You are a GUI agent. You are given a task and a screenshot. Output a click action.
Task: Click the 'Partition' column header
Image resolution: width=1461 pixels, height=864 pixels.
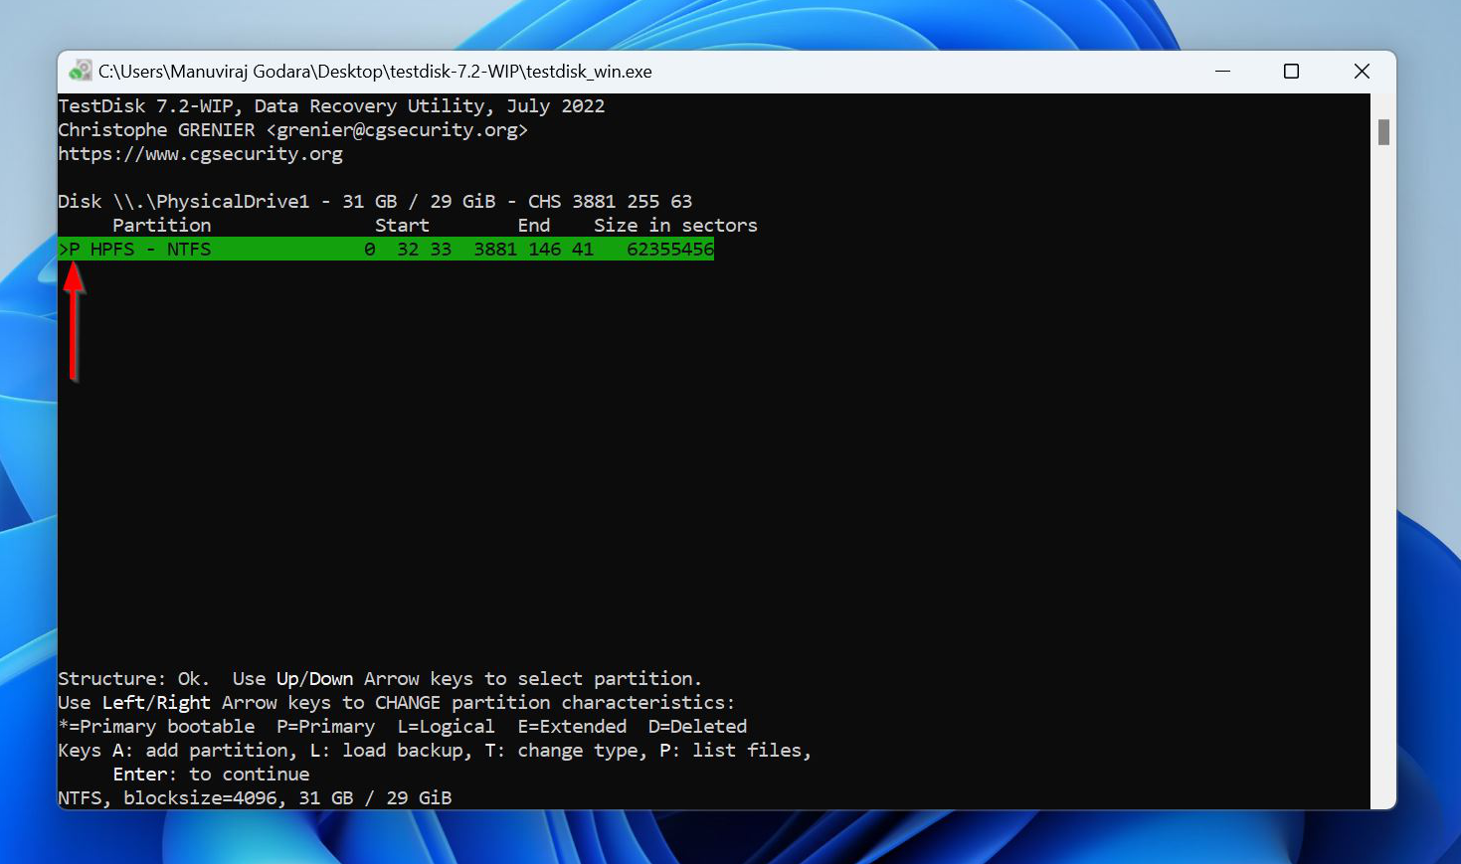tap(161, 226)
